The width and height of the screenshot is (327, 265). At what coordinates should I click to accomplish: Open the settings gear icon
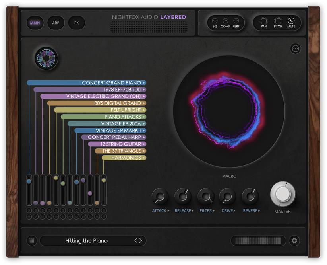pyautogui.click(x=295, y=240)
